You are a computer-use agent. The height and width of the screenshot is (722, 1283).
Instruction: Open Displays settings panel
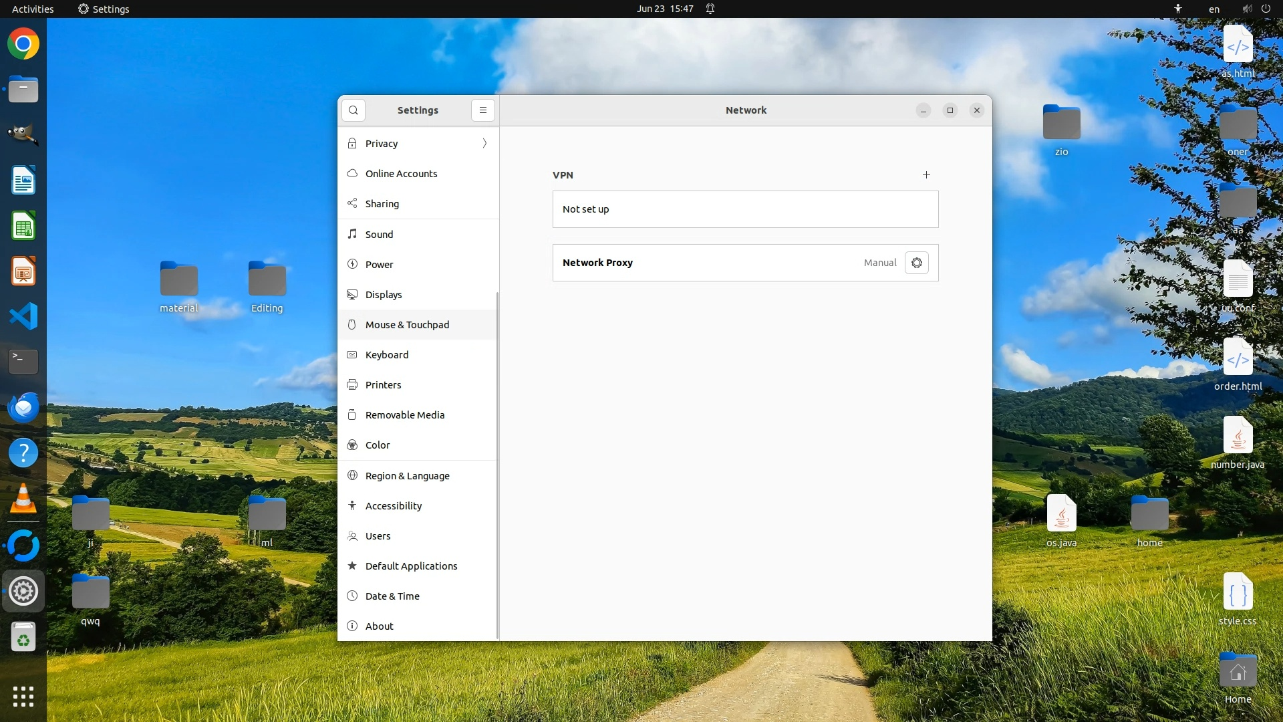pyautogui.click(x=384, y=295)
